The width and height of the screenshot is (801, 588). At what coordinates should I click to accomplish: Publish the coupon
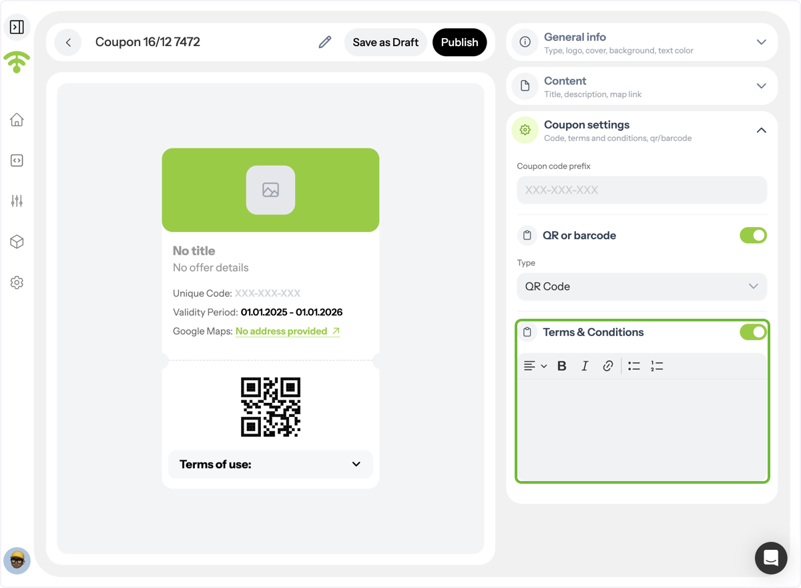(460, 42)
